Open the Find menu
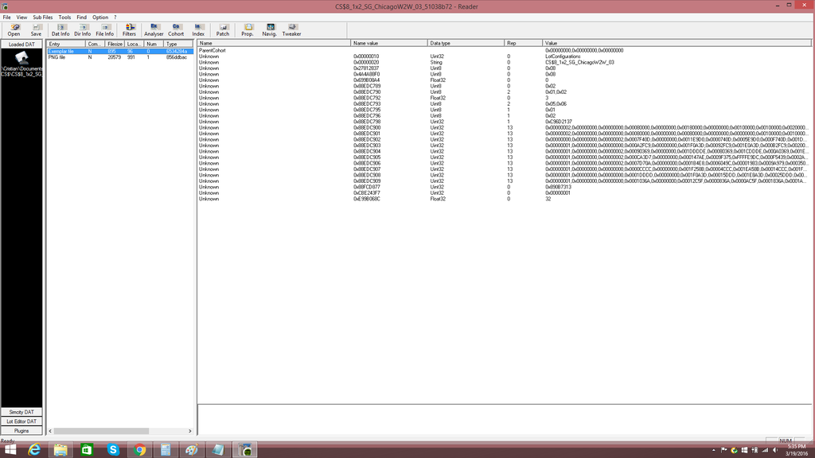The image size is (815, 458). [x=82, y=17]
